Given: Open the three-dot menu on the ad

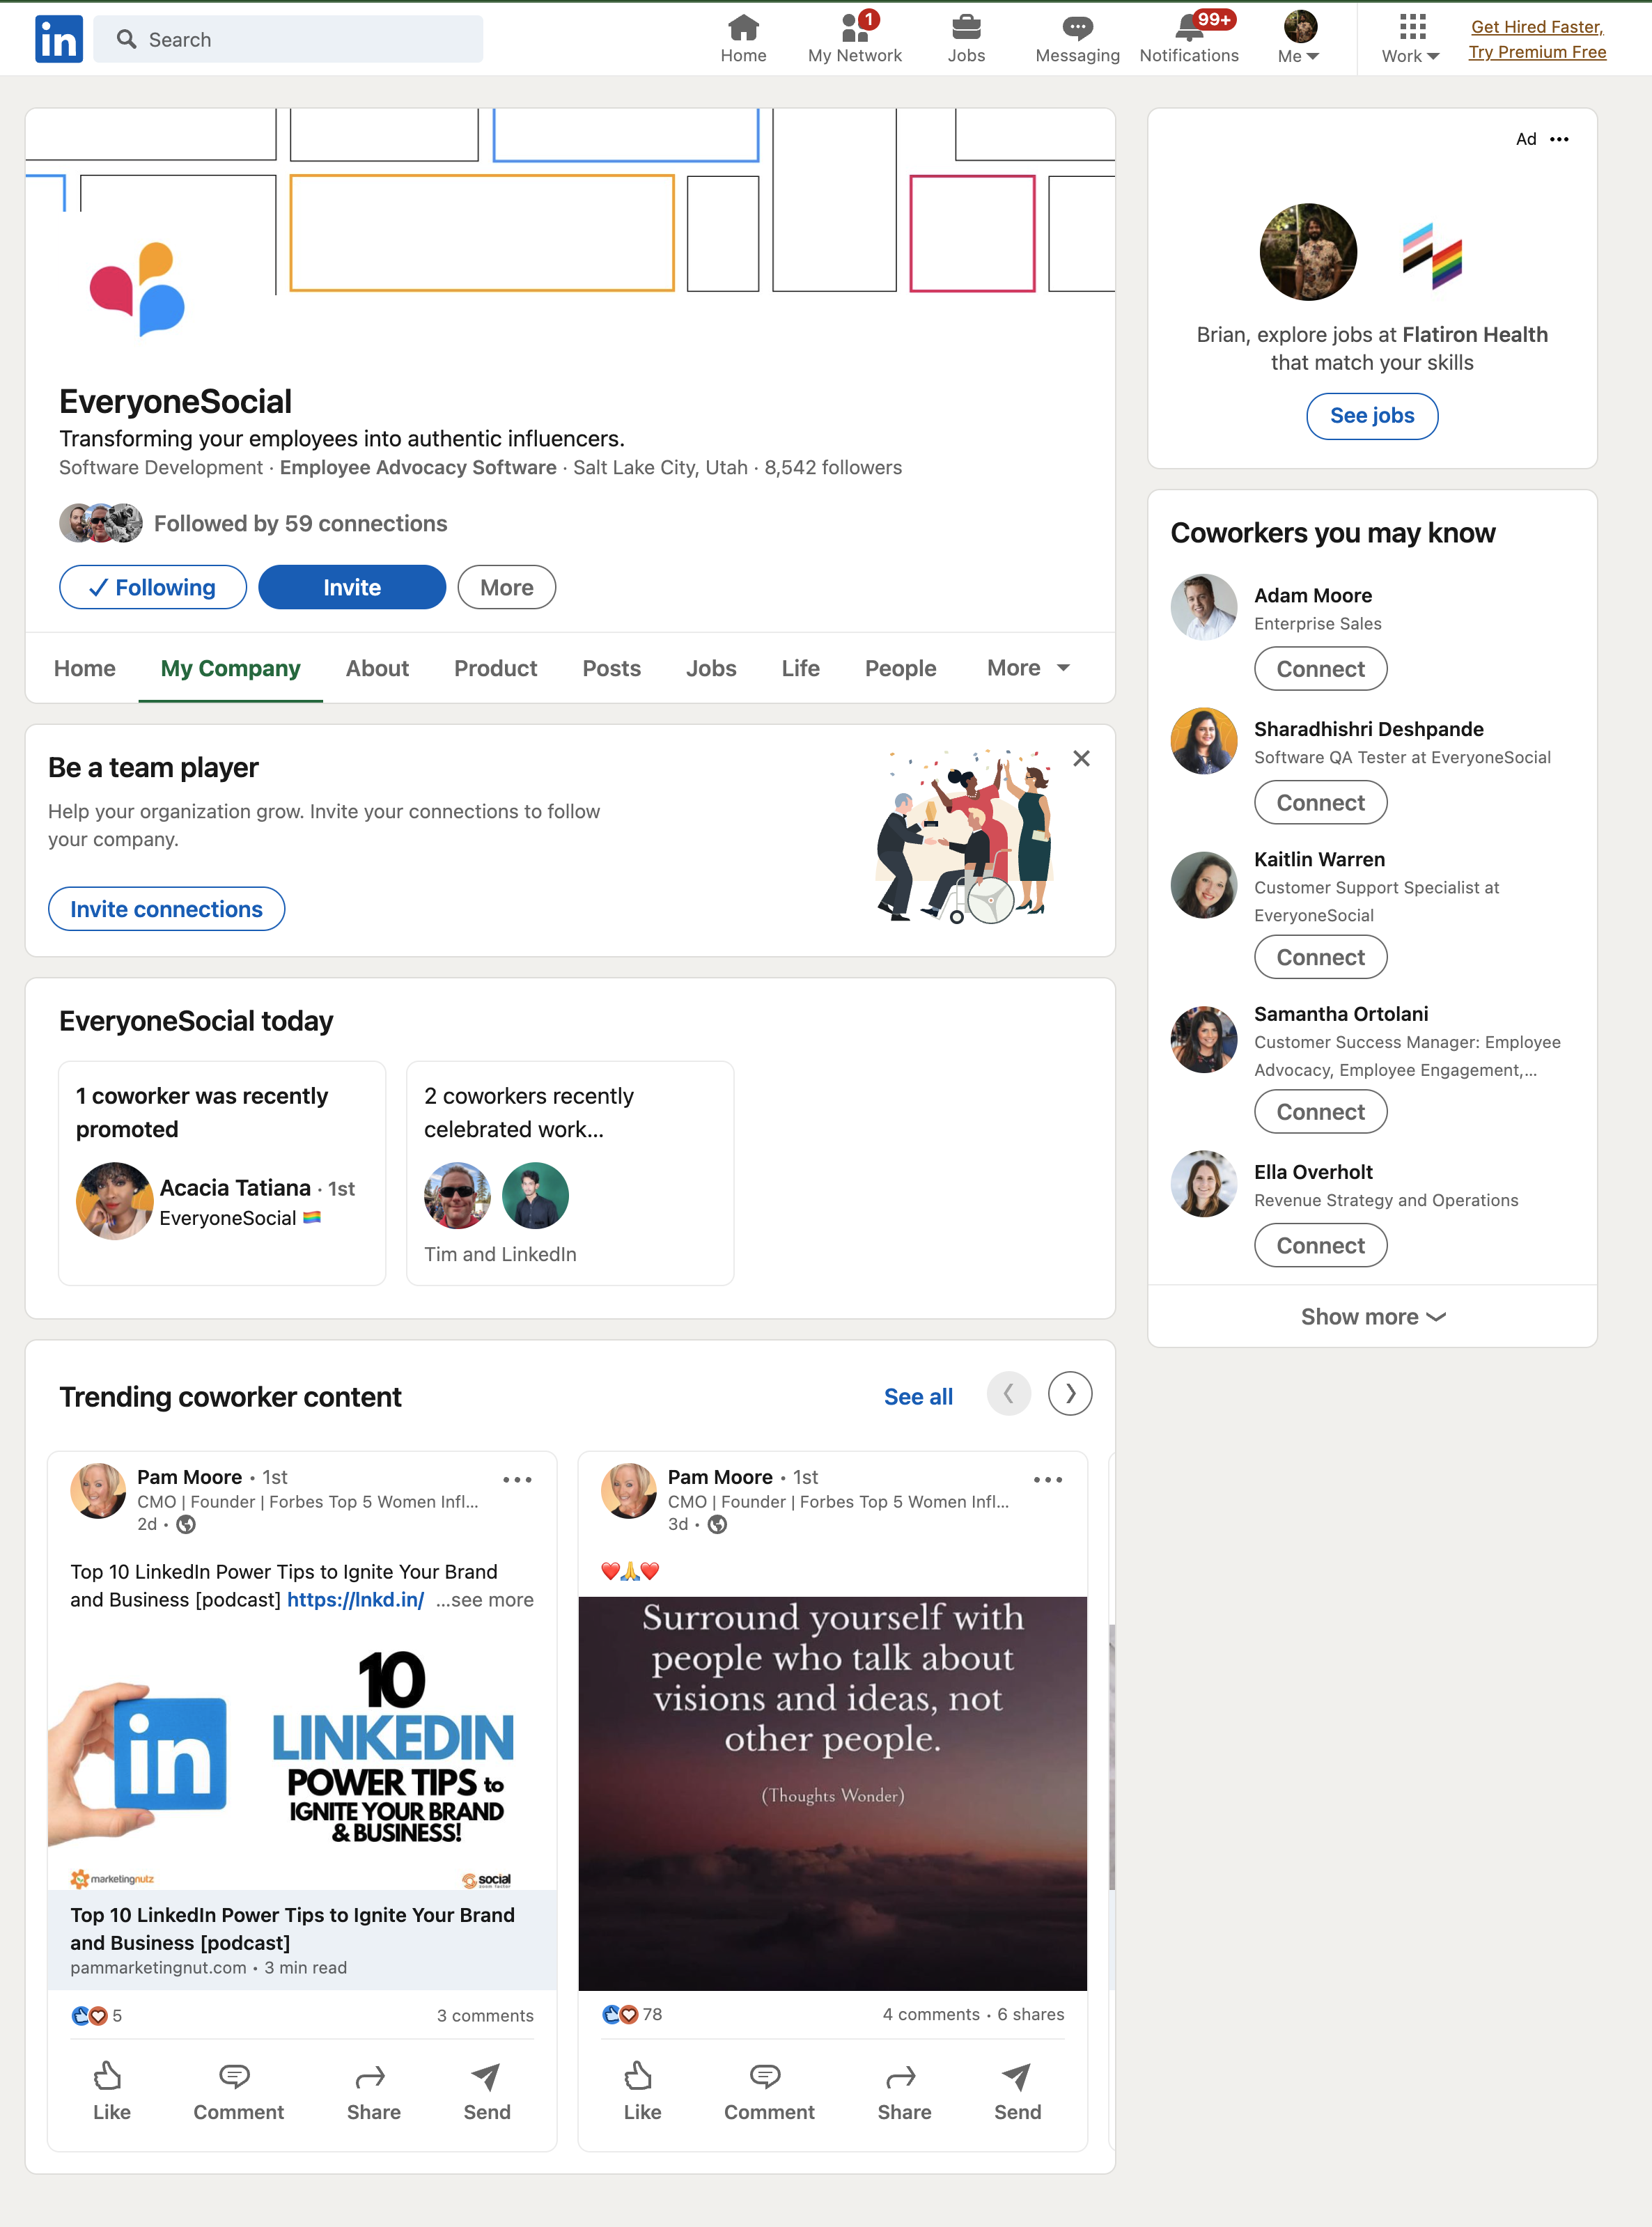Looking at the screenshot, I should point(1559,139).
